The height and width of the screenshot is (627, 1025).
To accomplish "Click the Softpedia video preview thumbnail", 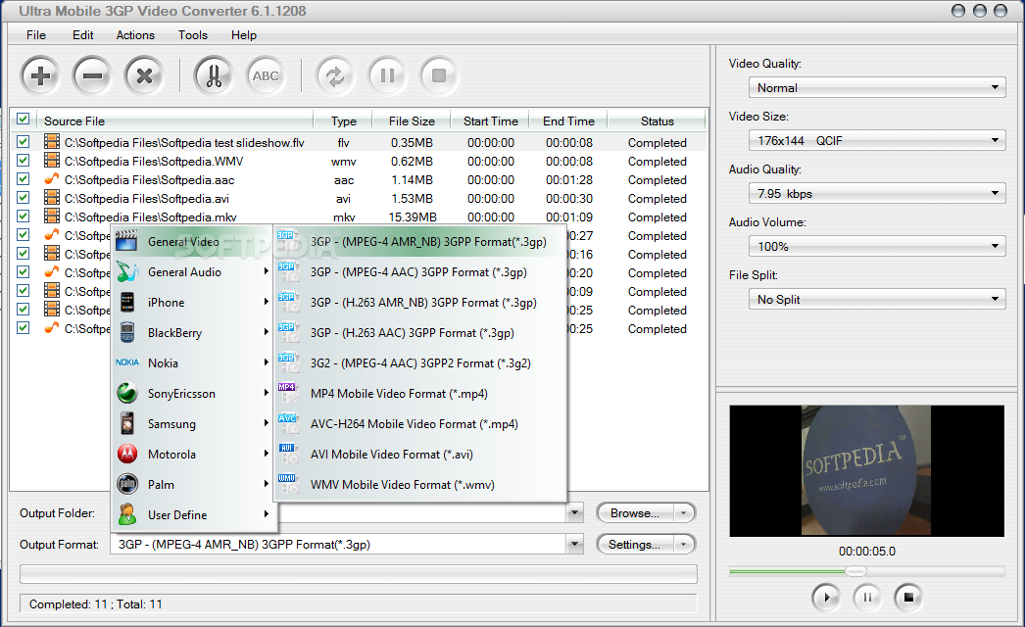I will 866,470.
